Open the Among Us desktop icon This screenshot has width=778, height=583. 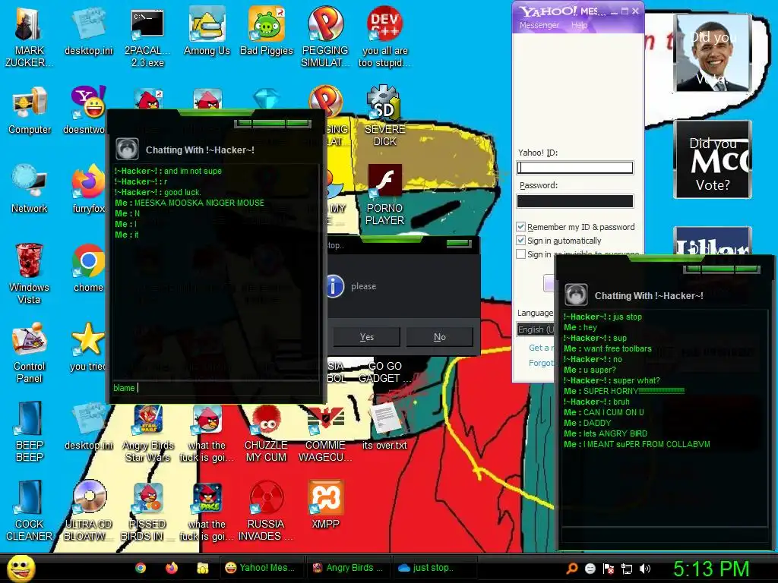pyautogui.click(x=207, y=30)
